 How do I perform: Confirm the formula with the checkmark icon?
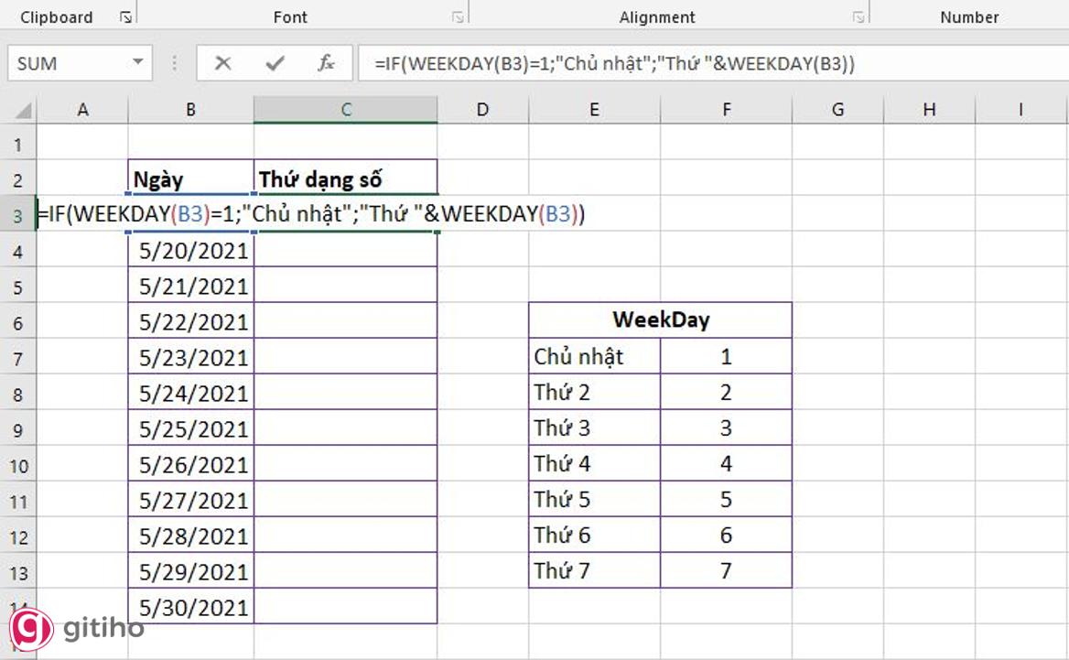pyautogui.click(x=274, y=63)
